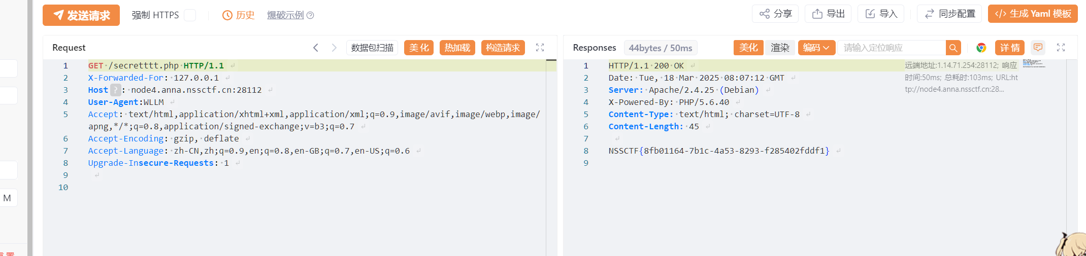Click the 导入 import button
This screenshot has width=1086, height=256.
point(881,14)
